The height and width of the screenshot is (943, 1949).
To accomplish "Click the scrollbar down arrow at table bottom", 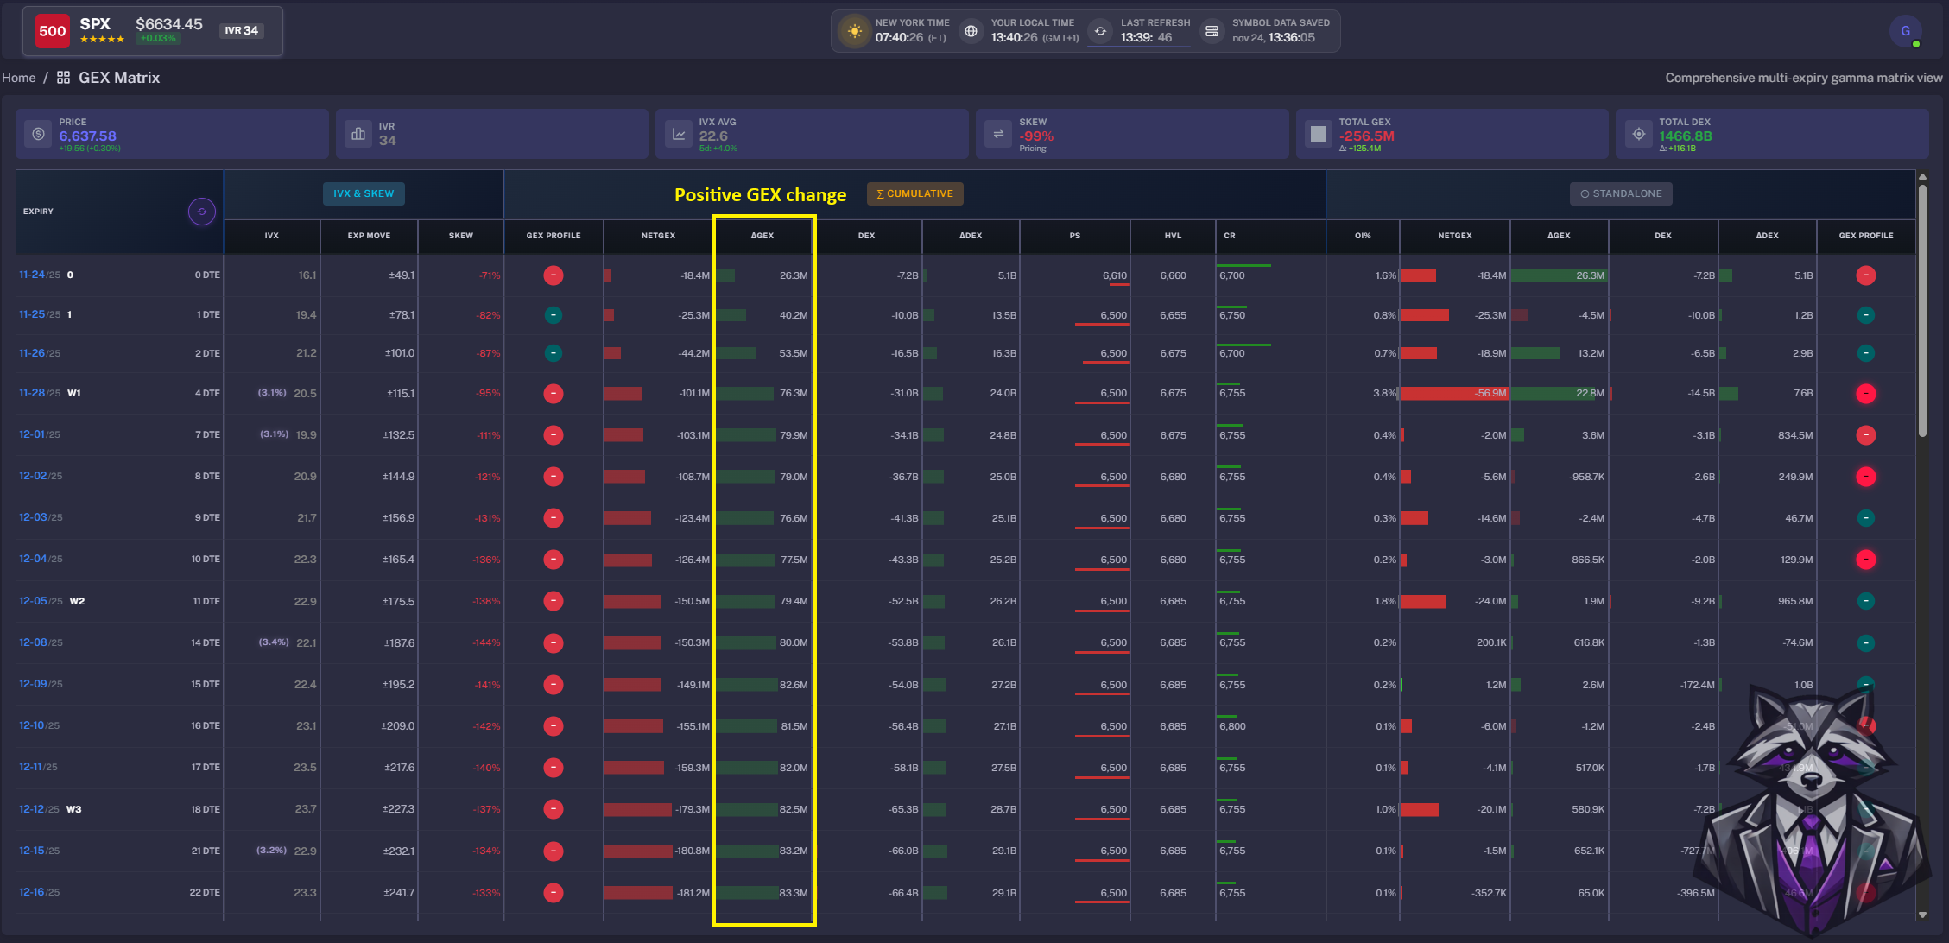I will point(1922,915).
